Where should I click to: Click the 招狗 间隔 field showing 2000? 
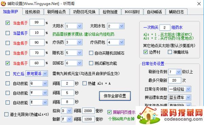88,111
